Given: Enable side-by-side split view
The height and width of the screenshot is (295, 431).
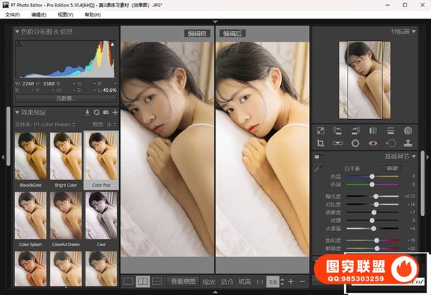Looking at the screenshot, I should (142, 281).
